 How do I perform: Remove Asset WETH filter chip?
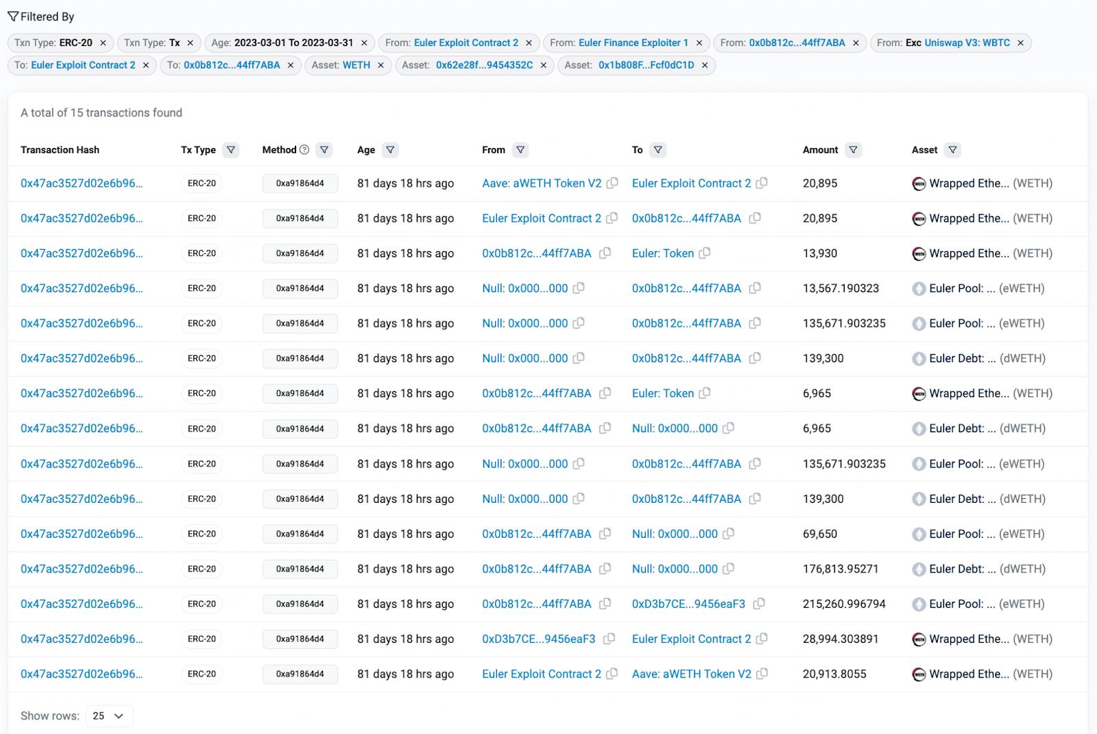(x=381, y=65)
